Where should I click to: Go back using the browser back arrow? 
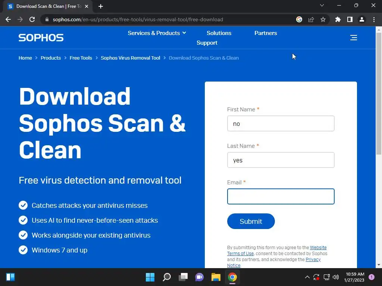click(x=8, y=19)
